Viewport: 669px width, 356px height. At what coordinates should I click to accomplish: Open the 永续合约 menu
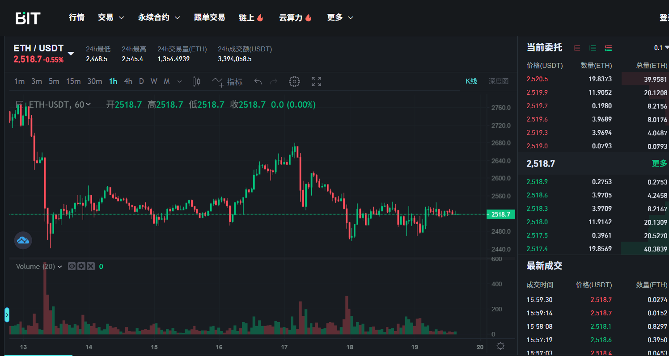pos(159,17)
